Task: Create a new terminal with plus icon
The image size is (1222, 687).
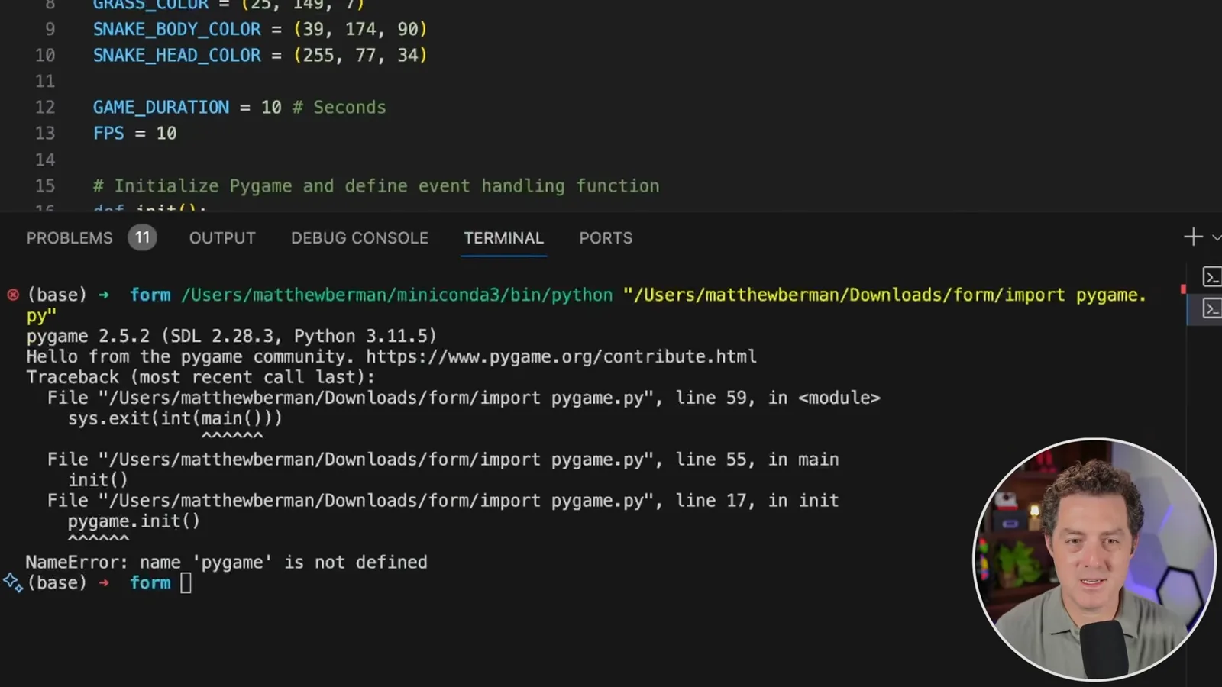Action: [x=1193, y=237]
